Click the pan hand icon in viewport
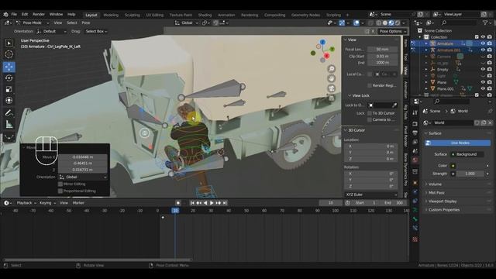The image size is (496, 279). tap(331, 78)
